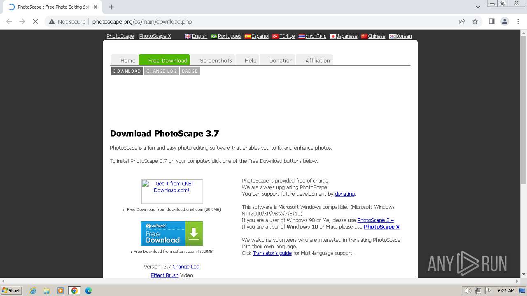Launch Microsoft Edge from the taskbar
The height and width of the screenshot is (296, 527).
(88, 291)
